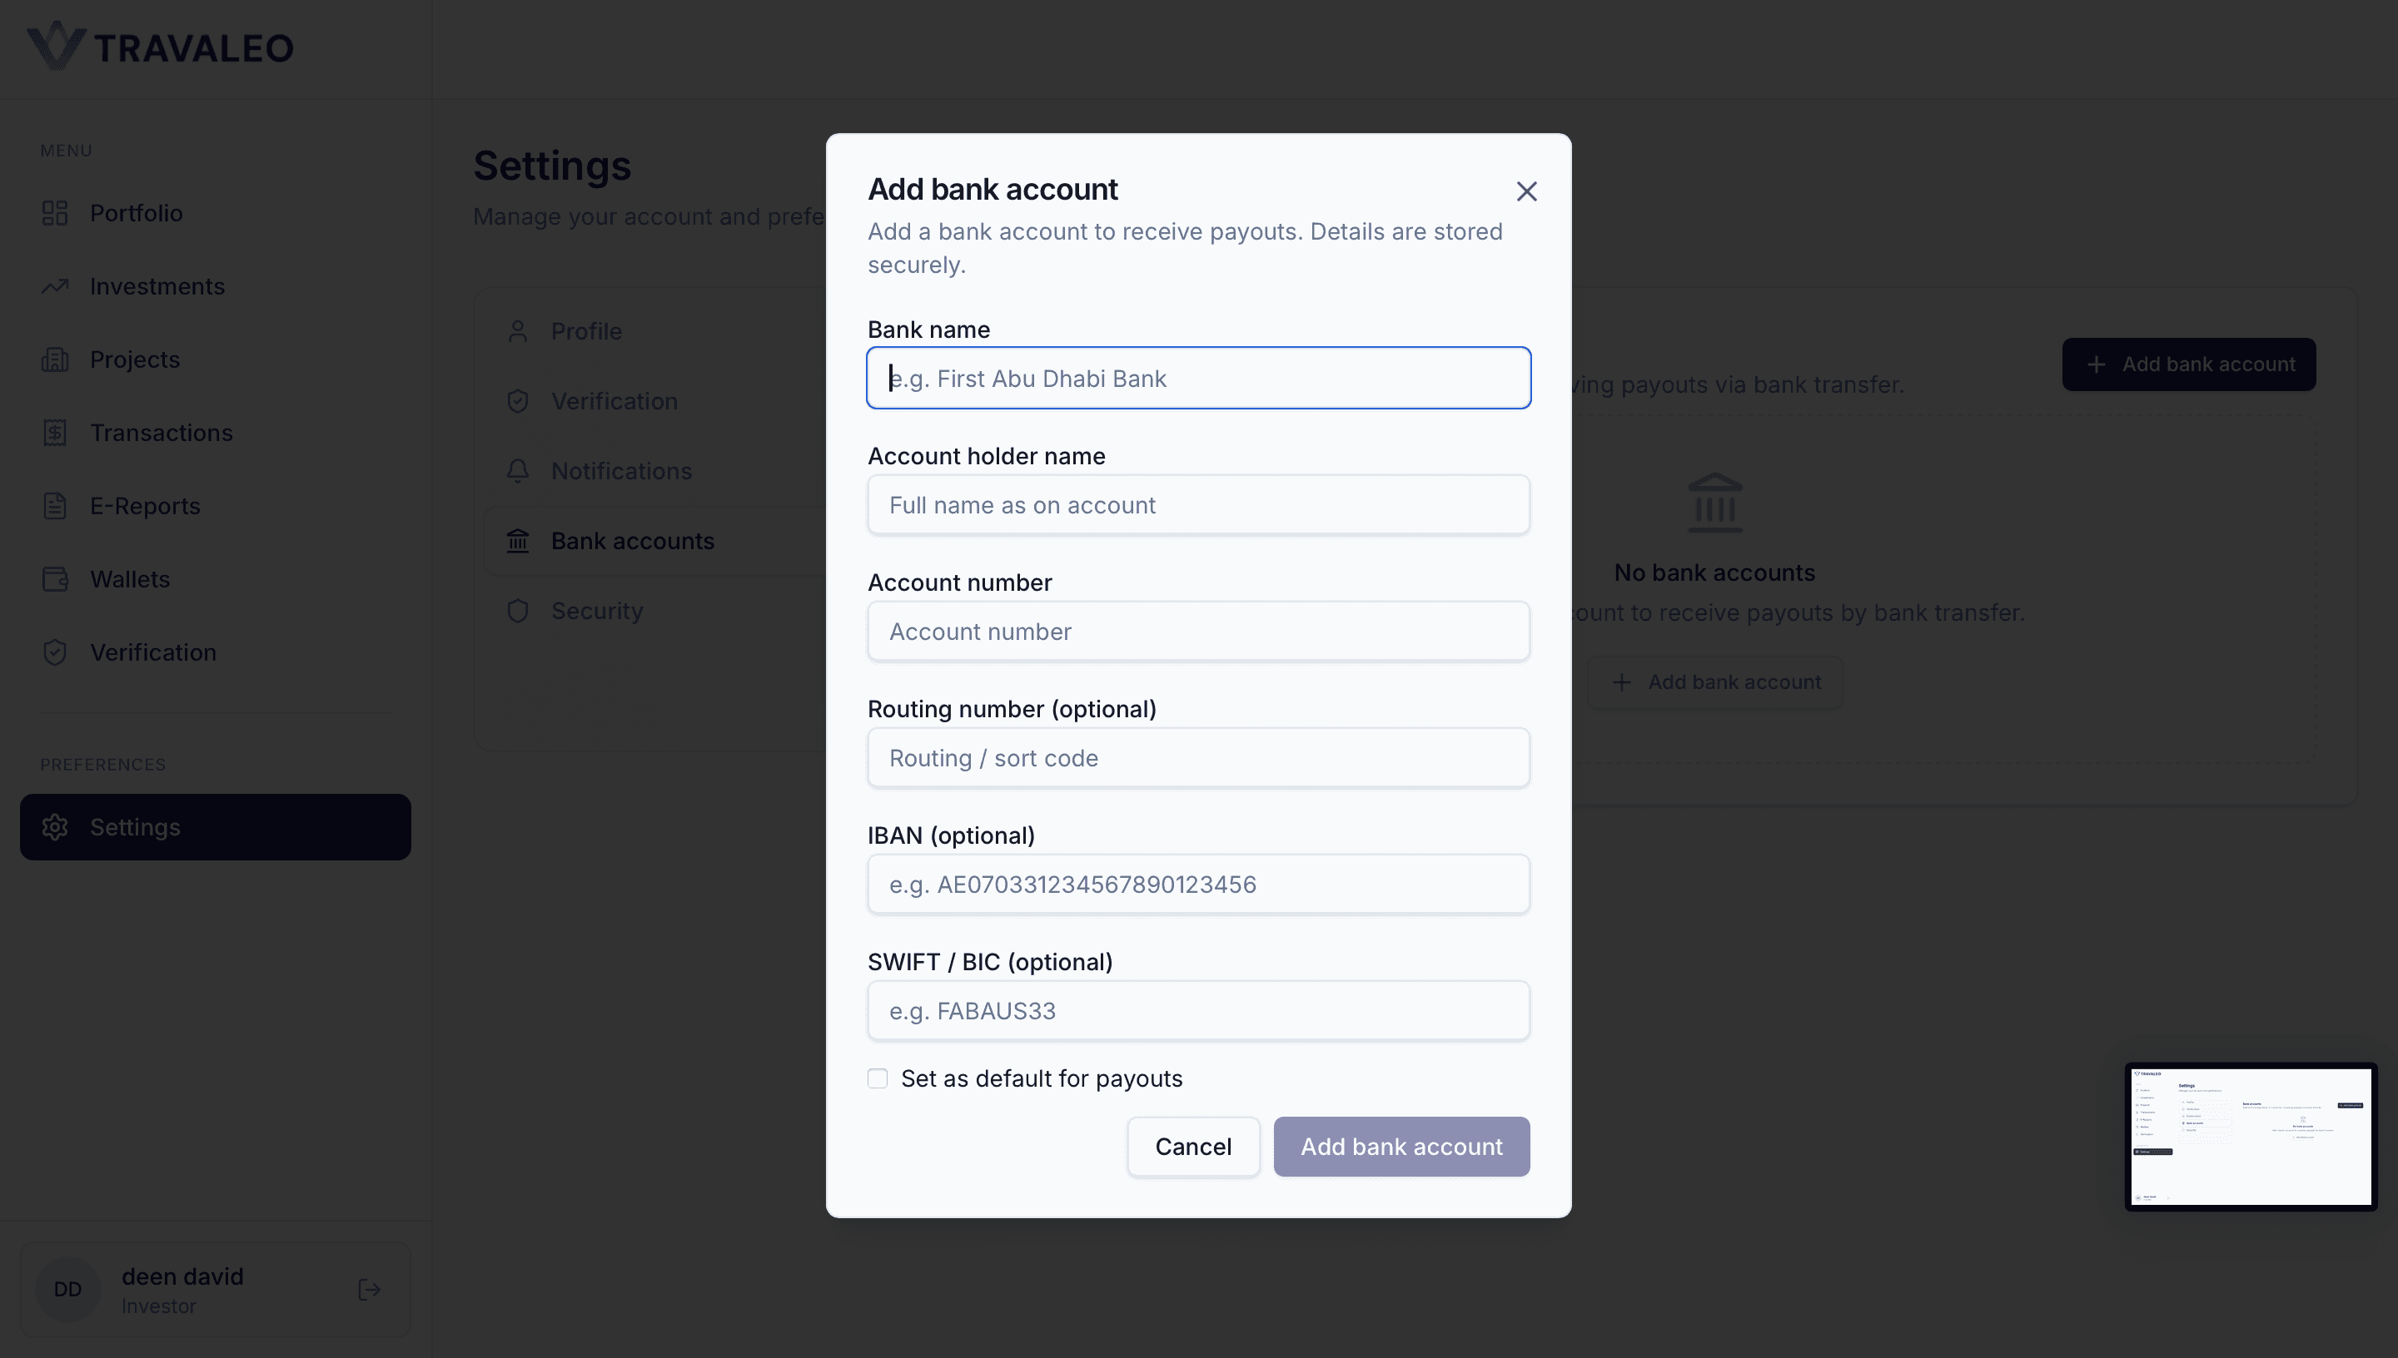Focus the Account holder name field
This screenshot has width=2398, height=1358.
click(x=1198, y=504)
